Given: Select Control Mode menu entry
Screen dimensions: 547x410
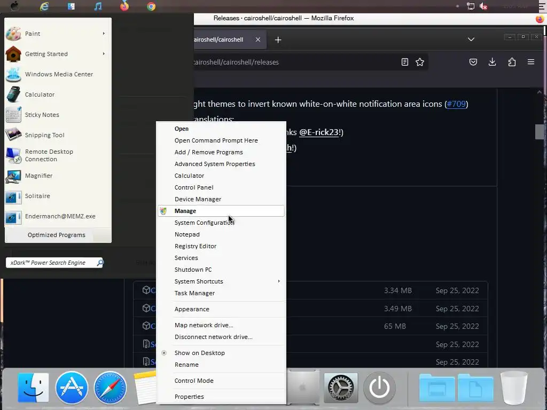Looking at the screenshot, I should (221, 381).
